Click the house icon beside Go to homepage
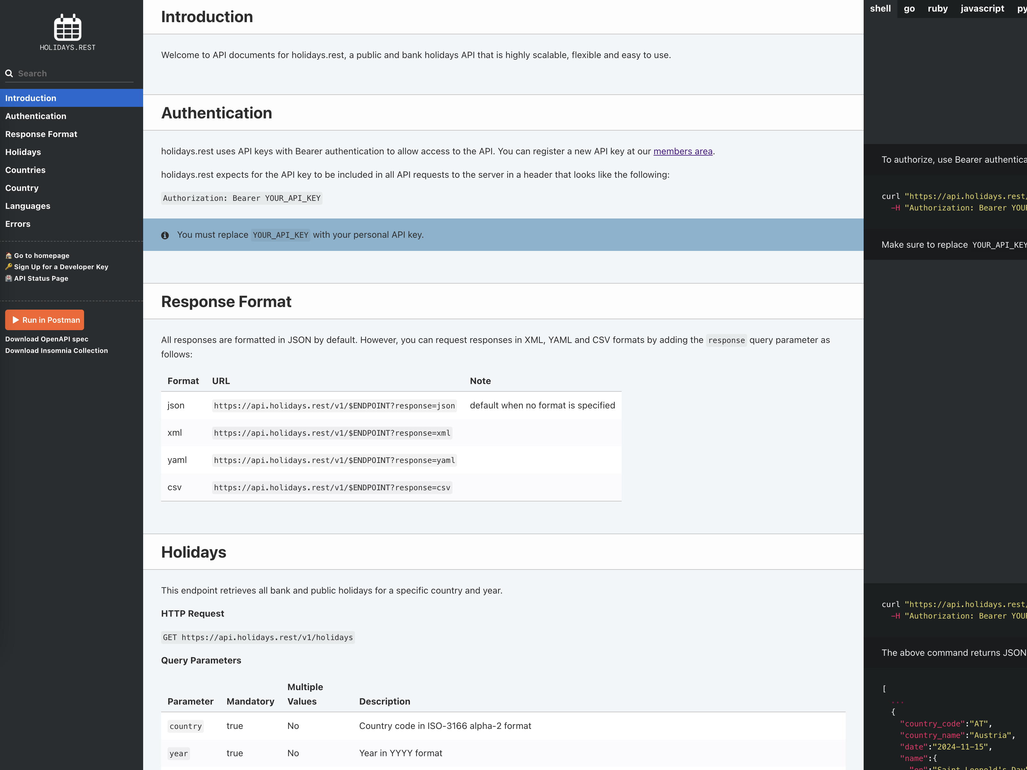 [8, 256]
